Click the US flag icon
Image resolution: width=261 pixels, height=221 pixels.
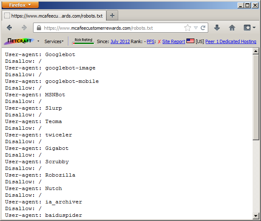click(x=190, y=41)
